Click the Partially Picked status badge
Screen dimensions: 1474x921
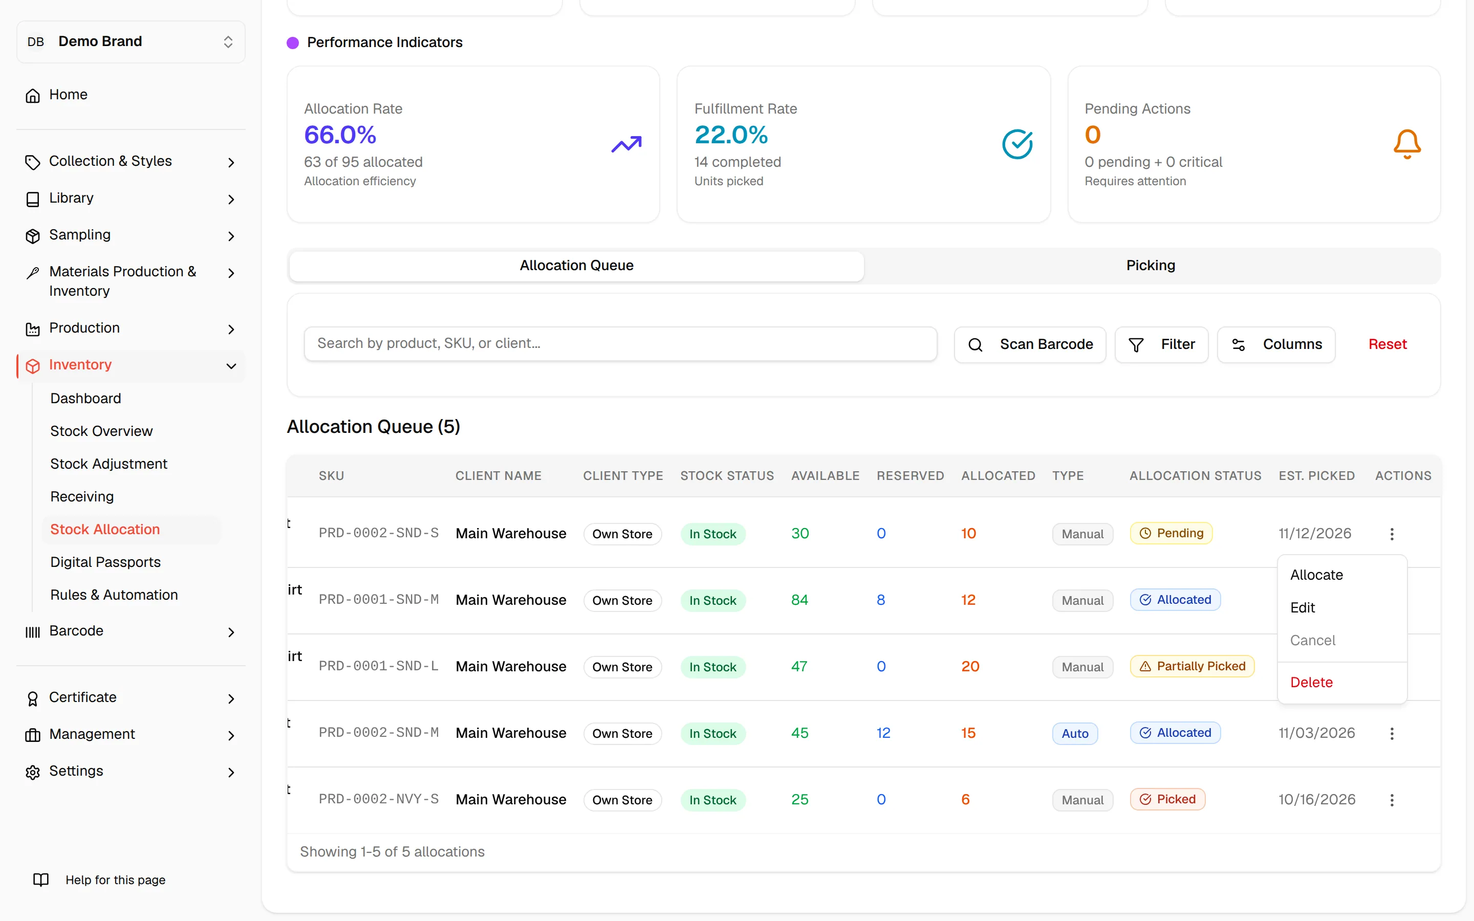(x=1192, y=666)
